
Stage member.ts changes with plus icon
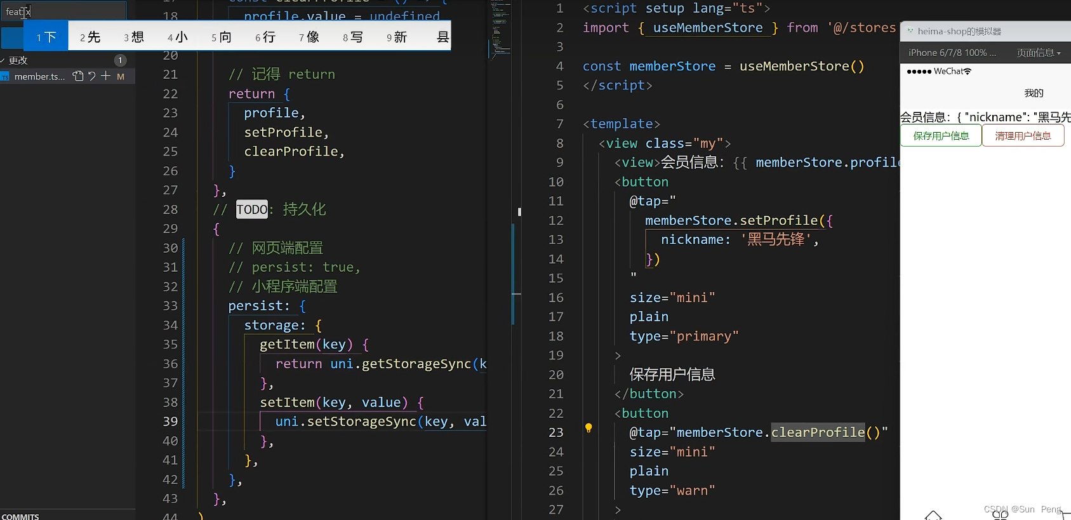[106, 76]
